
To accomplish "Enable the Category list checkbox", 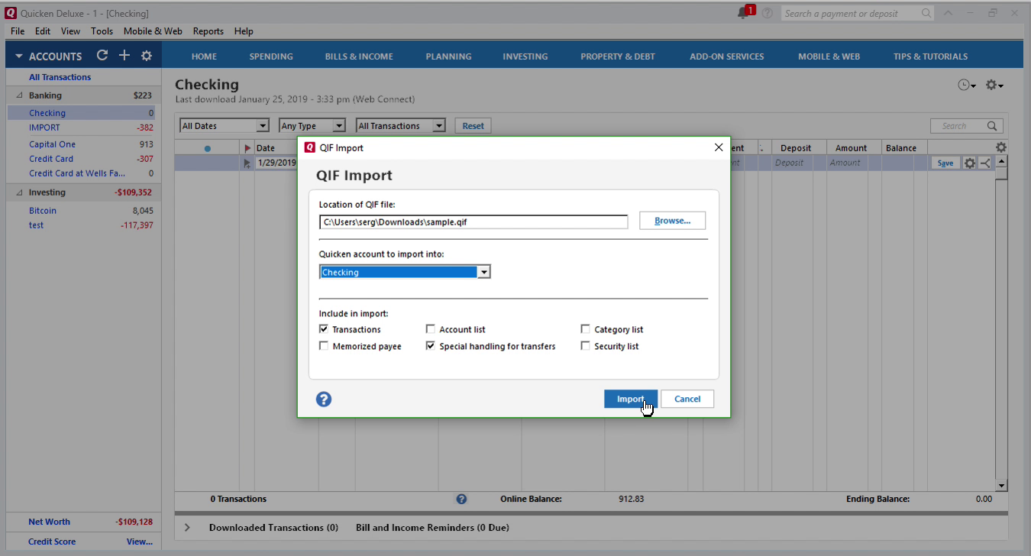I will tap(586, 329).
